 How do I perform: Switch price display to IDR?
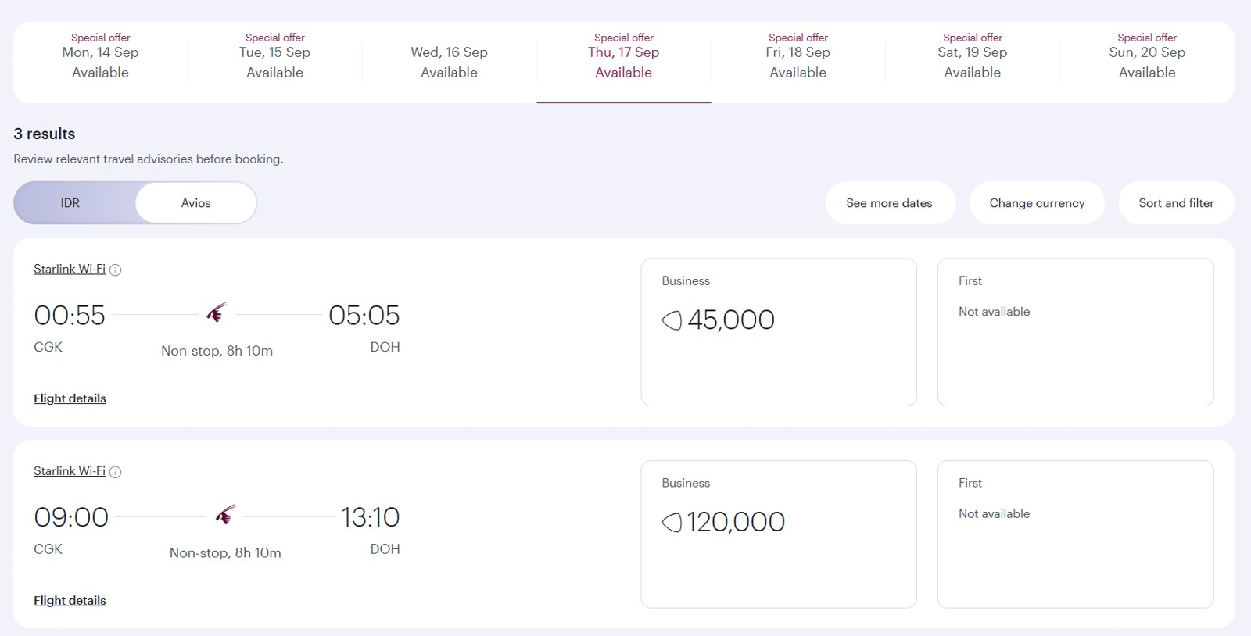tap(70, 203)
